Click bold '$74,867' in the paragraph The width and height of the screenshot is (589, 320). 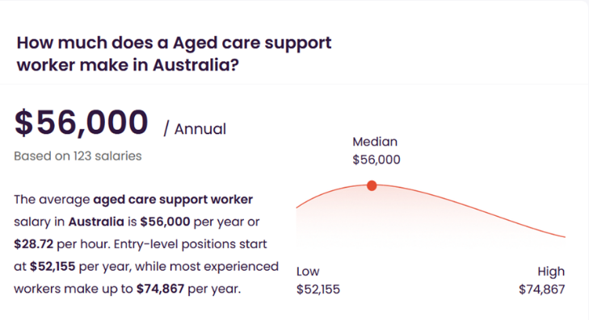[161, 289]
